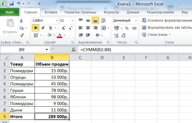The height and width of the screenshot is (123, 192).
Task: Open Customize Quick Access Toolbar dropdown
Action: tap(39, 4)
